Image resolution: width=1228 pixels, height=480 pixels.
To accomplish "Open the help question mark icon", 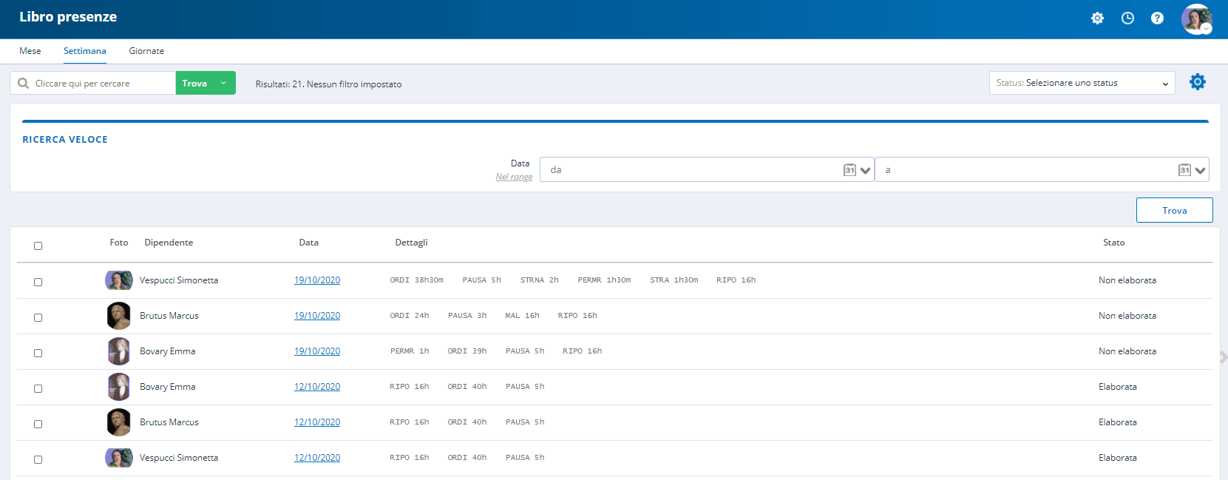I will tap(1157, 18).
